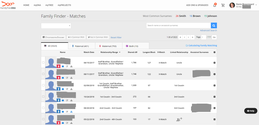Click the email icon in the 1,748 cM row
The image size is (259, 125).
[63, 78]
